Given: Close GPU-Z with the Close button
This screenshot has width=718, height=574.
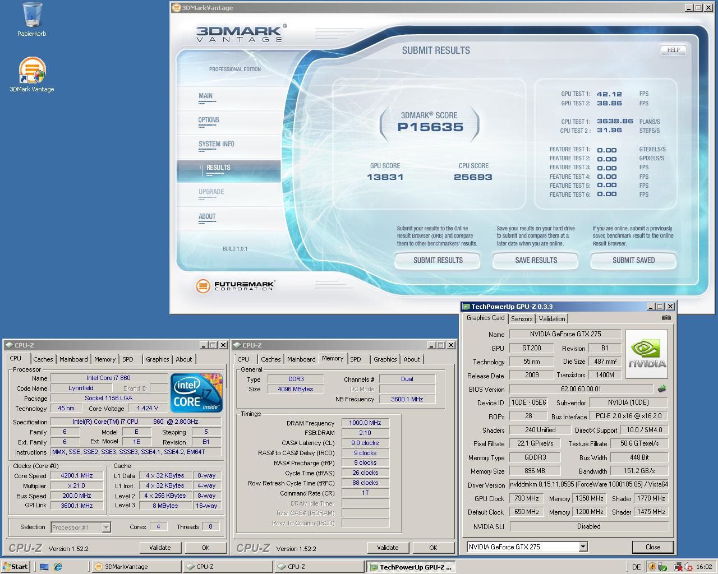Looking at the screenshot, I should [x=652, y=547].
